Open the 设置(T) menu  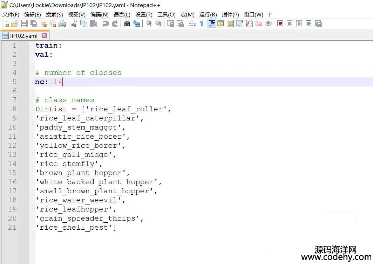144,15
